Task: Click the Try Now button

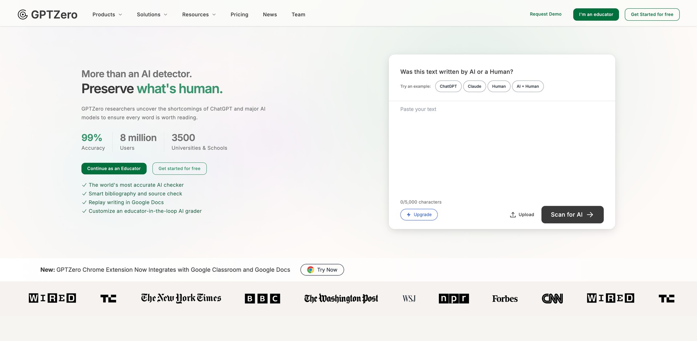Action: pos(322,270)
